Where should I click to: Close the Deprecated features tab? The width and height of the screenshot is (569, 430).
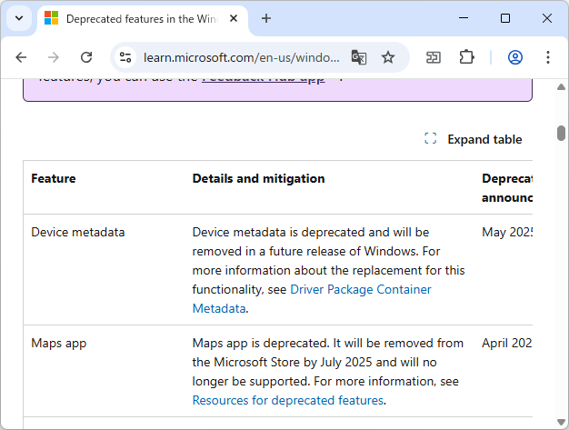[236, 18]
